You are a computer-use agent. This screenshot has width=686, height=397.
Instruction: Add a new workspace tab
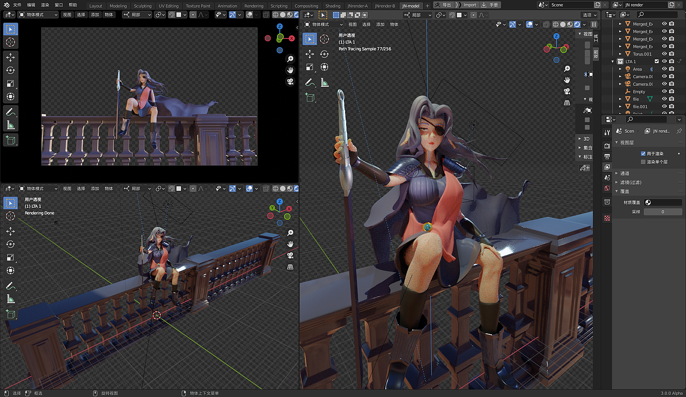pyautogui.click(x=428, y=6)
